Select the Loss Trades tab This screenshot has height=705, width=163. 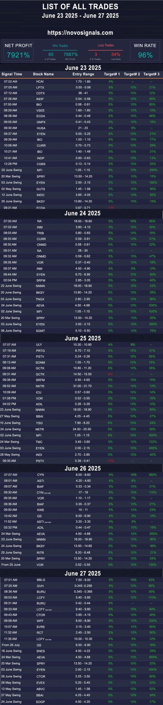(x=106, y=45)
